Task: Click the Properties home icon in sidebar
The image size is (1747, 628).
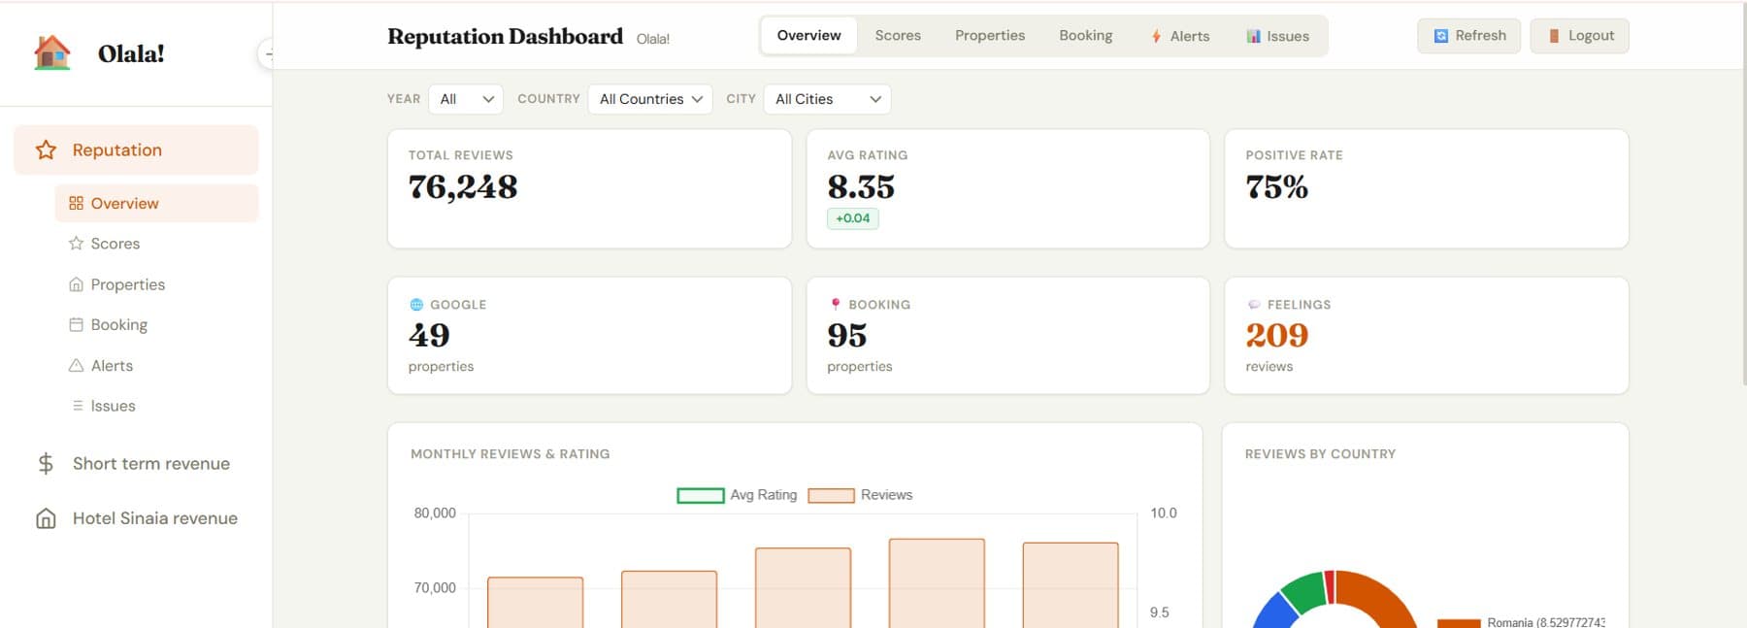Action: pos(76,284)
